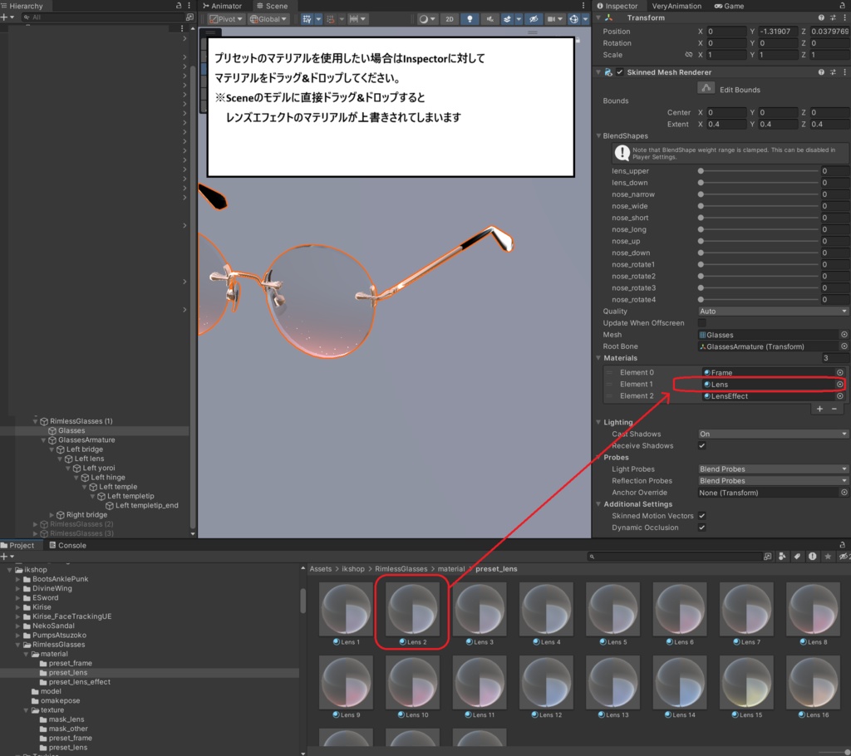Click ikshop breadcrumb link
This screenshot has width=851, height=756.
click(x=352, y=569)
